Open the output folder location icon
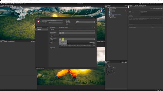The width and height of the screenshot is (163, 91). point(94,45)
